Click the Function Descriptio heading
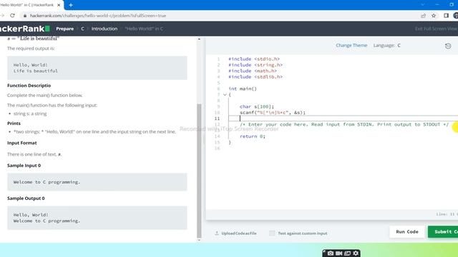 [x=29, y=86]
